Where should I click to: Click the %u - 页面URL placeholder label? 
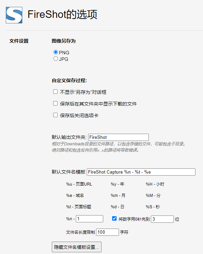coord(79,184)
